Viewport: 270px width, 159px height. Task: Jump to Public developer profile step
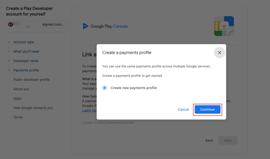pyautogui.click(x=31, y=79)
